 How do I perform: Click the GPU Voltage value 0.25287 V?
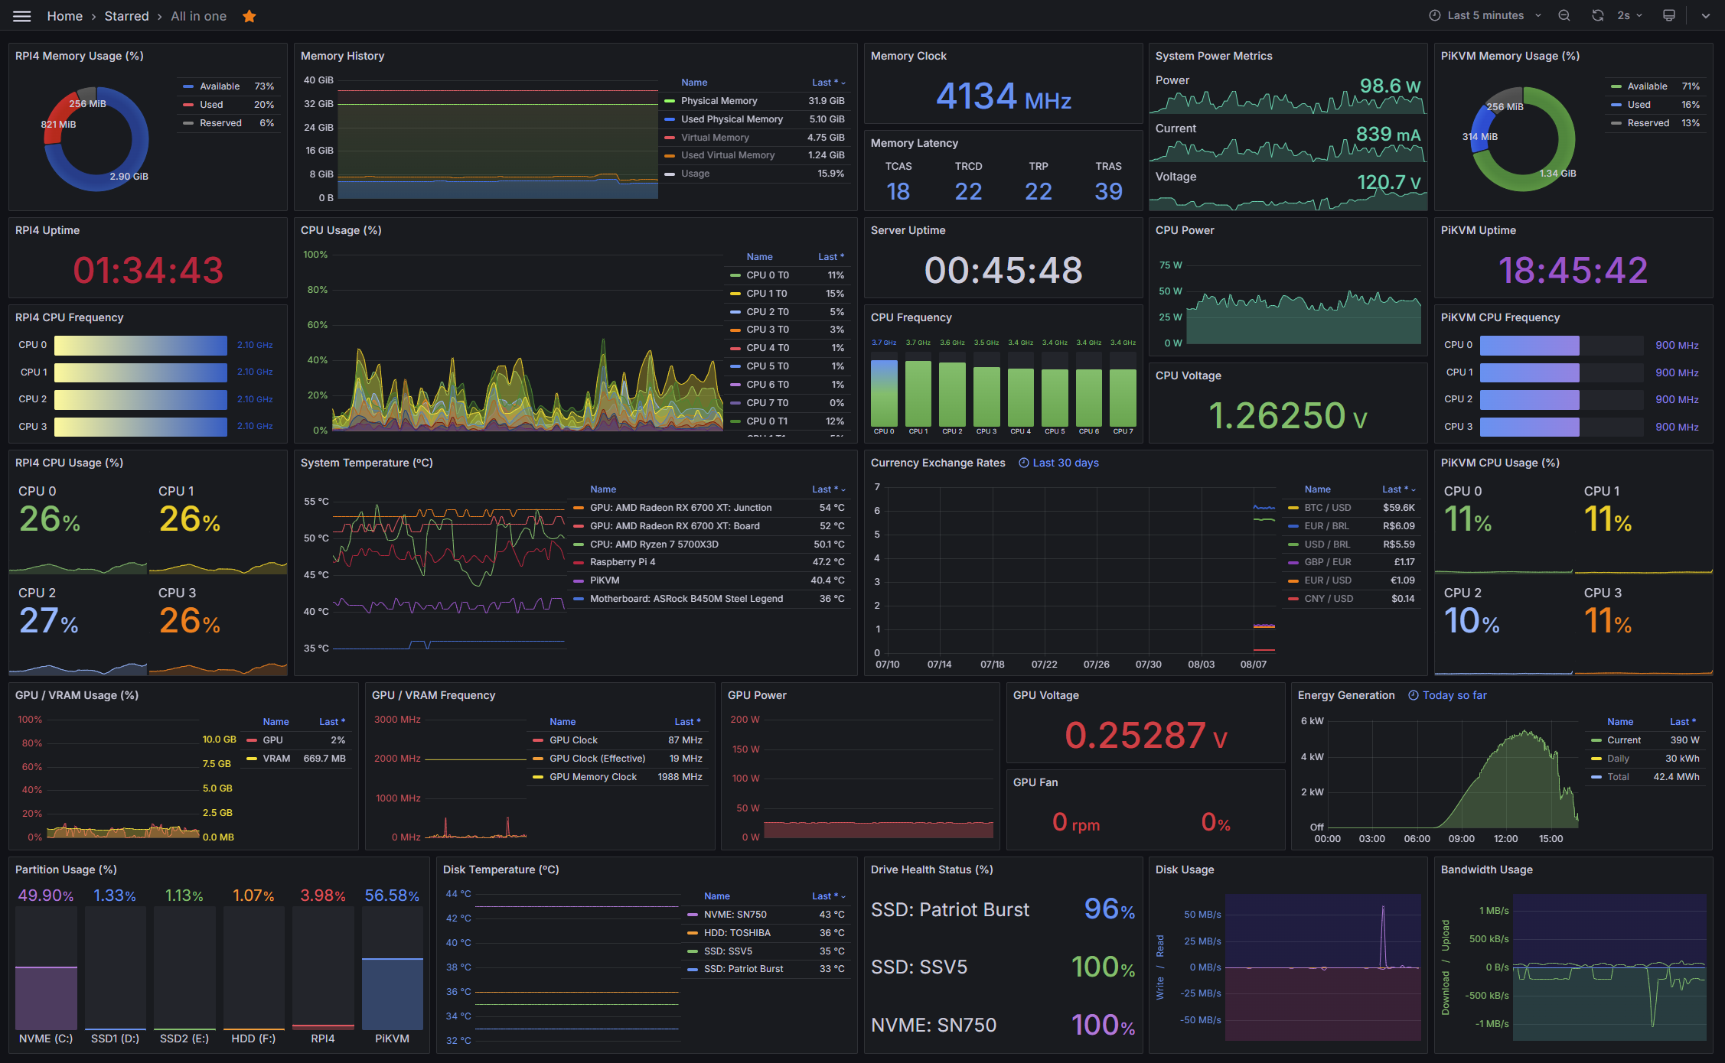coord(1146,736)
